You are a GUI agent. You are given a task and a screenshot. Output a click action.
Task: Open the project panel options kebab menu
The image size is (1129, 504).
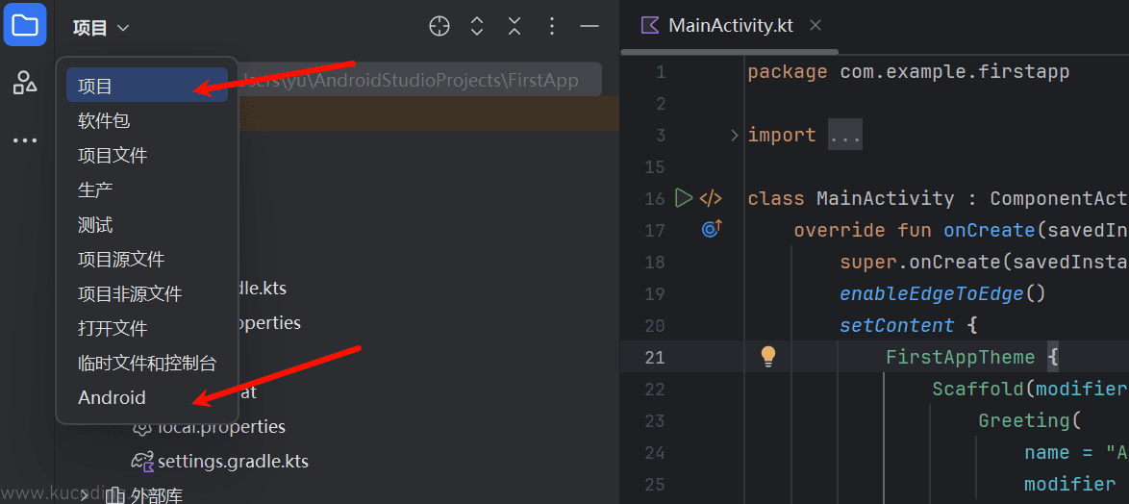pos(552,27)
